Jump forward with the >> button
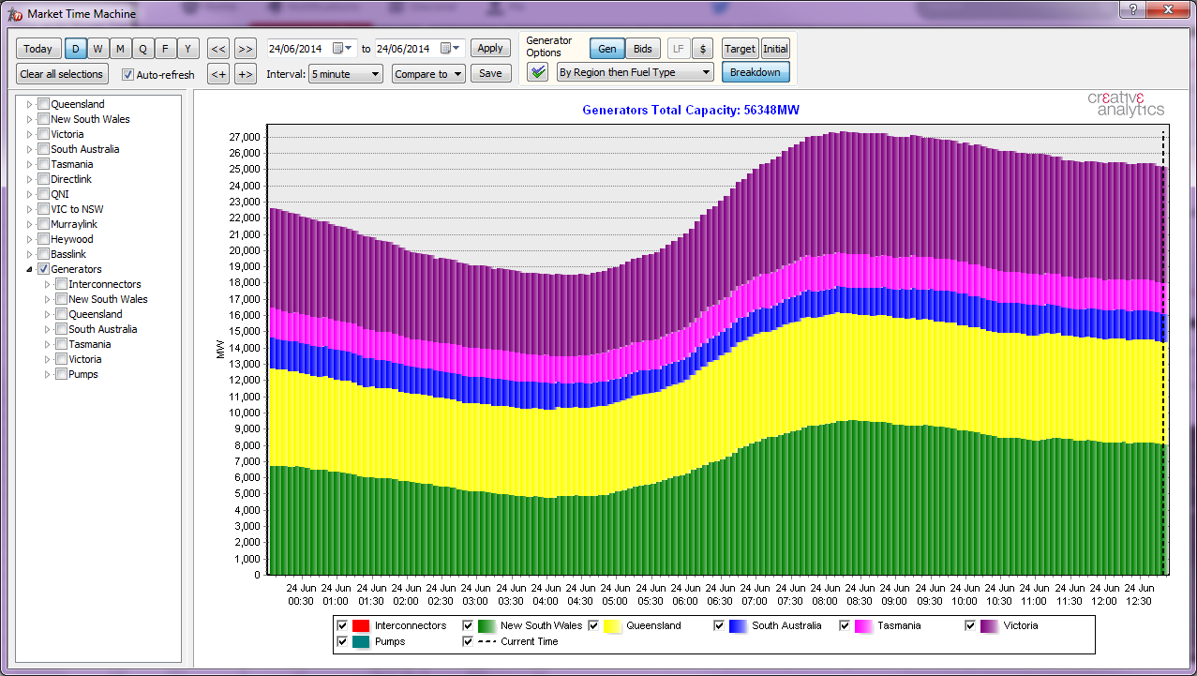Screen dimensions: 1197x676 point(245,49)
